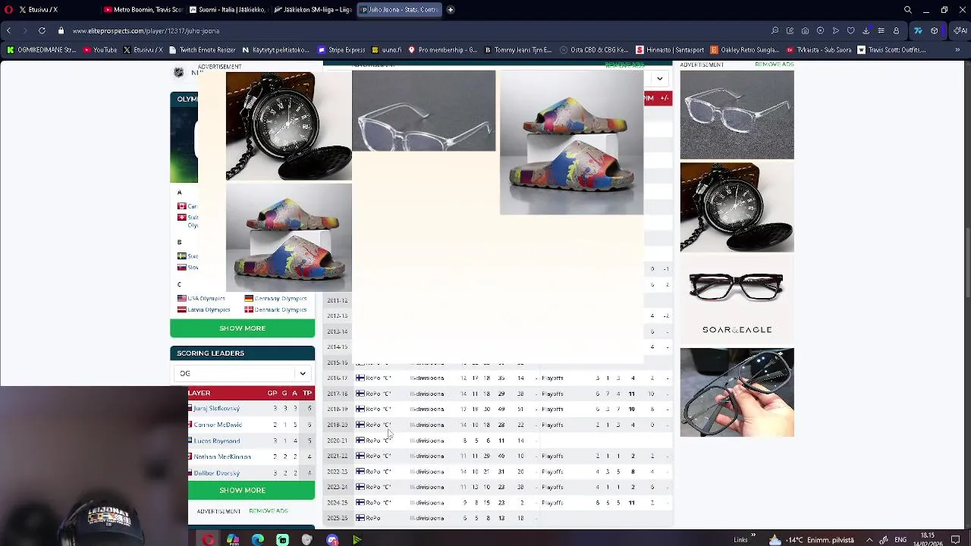The image size is (971, 546).
Task: Click the snapshot camera toolbar icon
Action: pyautogui.click(x=805, y=30)
